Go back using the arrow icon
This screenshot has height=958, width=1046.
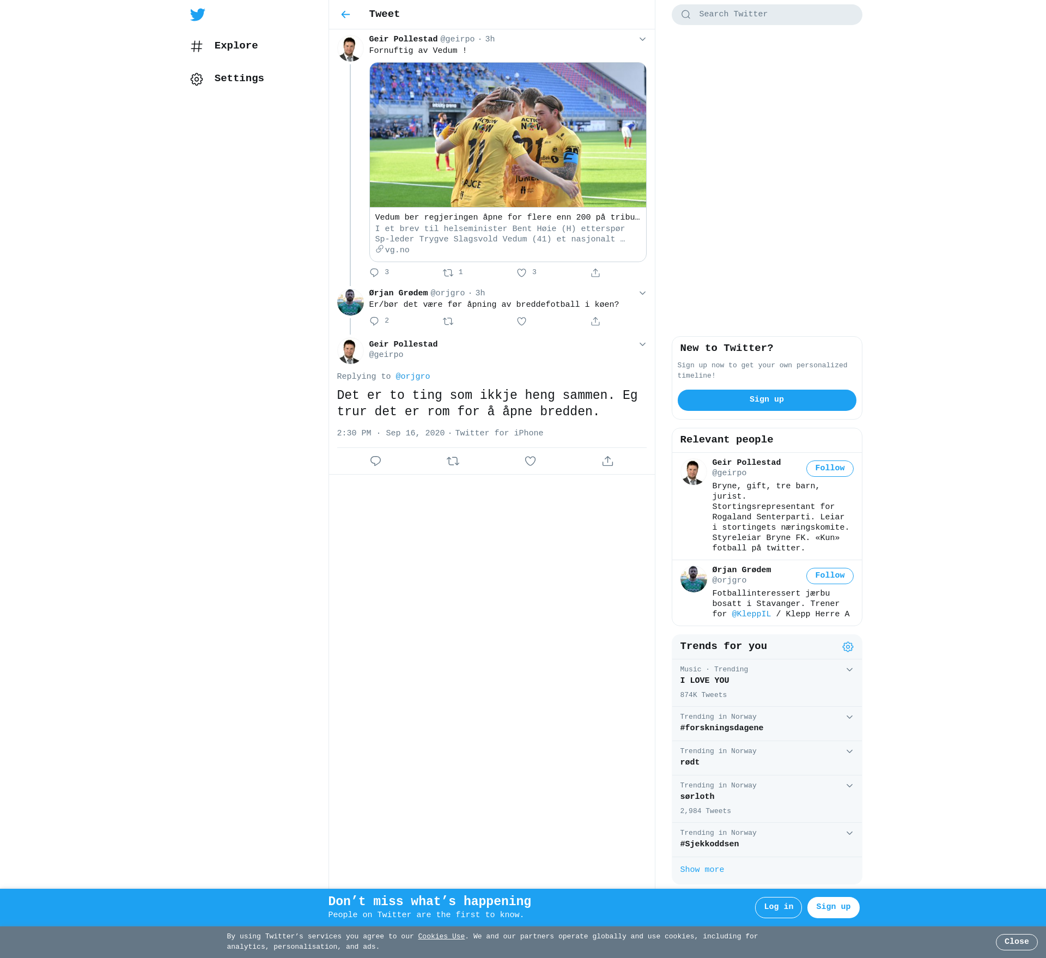(345, 15)
